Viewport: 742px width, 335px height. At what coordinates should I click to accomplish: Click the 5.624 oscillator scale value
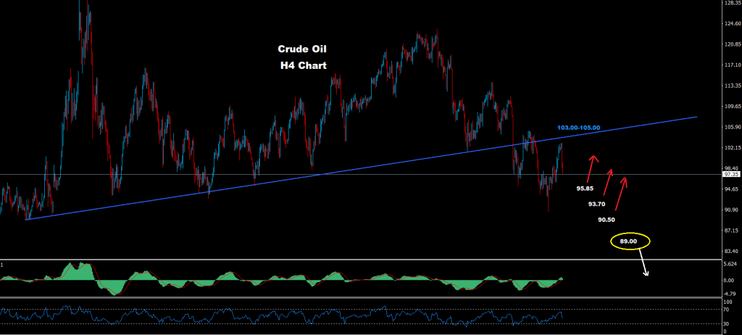pyautogui.click(x=732, y=265)
